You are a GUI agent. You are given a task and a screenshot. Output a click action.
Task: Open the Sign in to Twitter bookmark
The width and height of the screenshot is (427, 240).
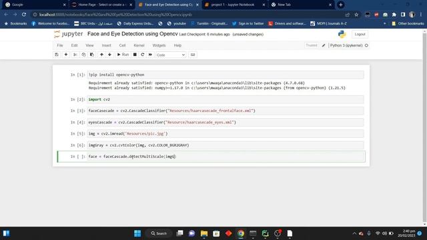[248, 24]
